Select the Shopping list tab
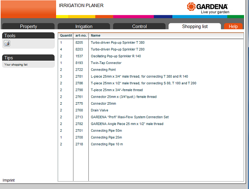This screenshot has height=189, width=249. click(x=195, y=26)
